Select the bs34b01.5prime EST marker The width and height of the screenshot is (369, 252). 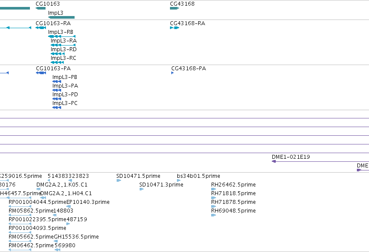click(179, 180)
